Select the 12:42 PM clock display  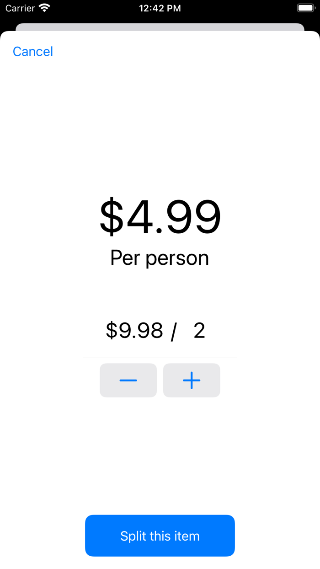coord(160,8)
